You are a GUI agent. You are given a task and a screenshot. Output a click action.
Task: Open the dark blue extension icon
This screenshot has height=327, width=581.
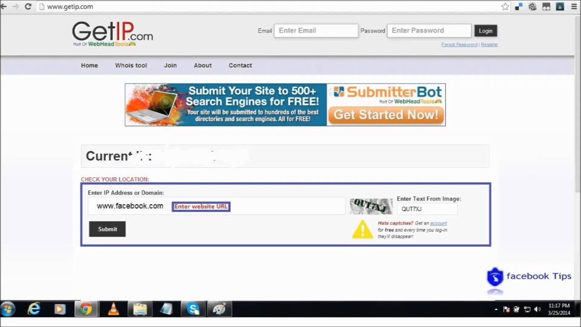tap(560, 6)
